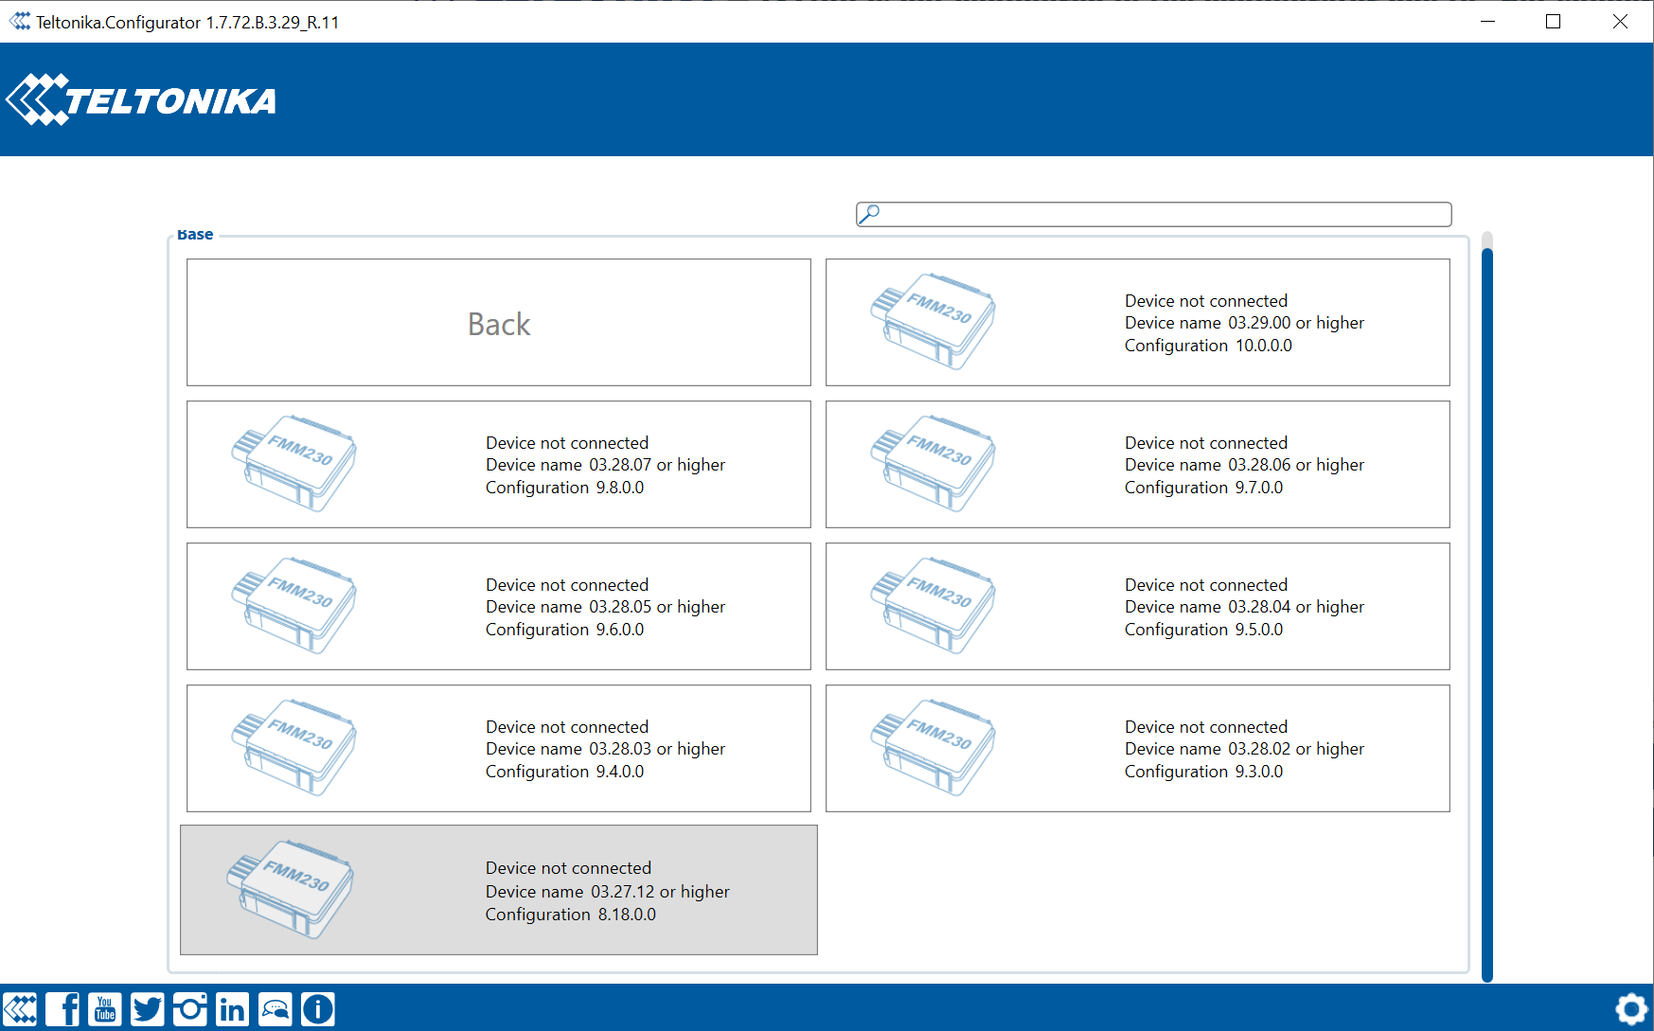Click 'Configuration 9.8.0.0' text
This screenshot has width=1654, height=1031.
(x=565, y=488)
